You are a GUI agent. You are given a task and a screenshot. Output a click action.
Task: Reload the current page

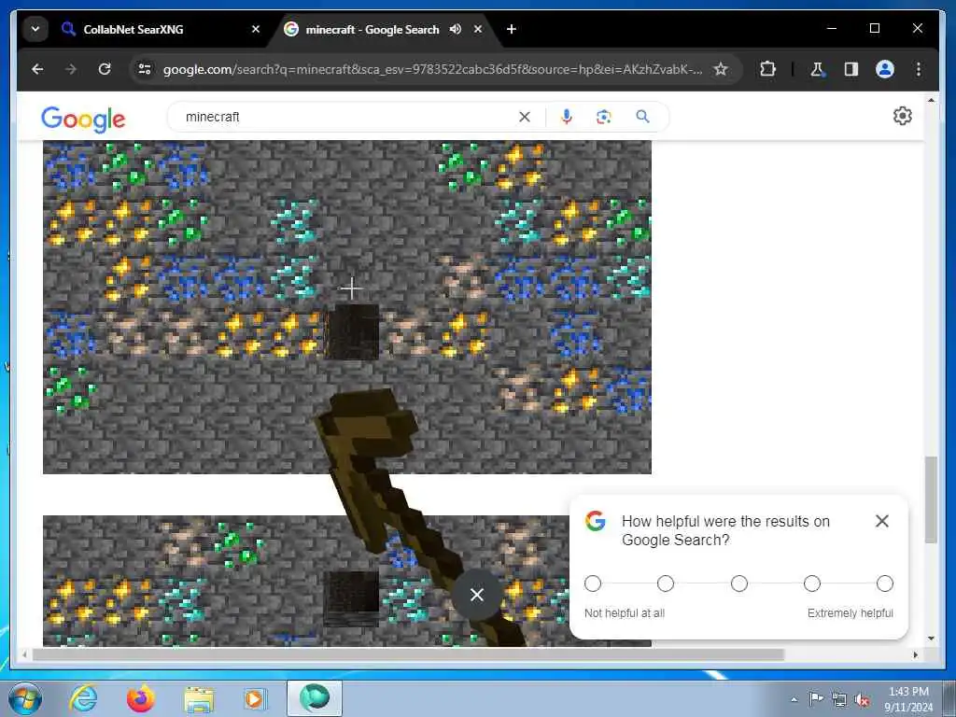pos(105,69)
